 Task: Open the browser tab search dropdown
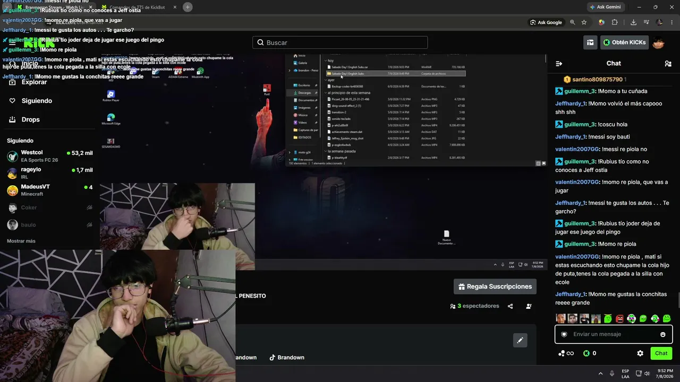[6, 7]
